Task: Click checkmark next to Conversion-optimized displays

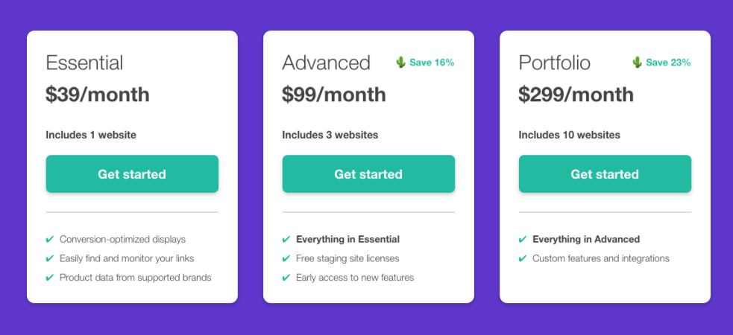Action: coord(50,240)
